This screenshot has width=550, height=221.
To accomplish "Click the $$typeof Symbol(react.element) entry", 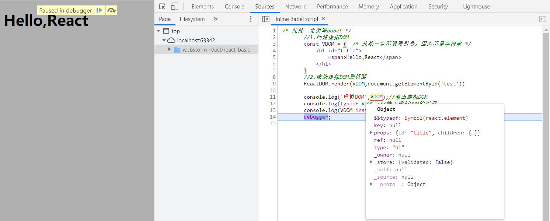I will click(x=421, y=118).
